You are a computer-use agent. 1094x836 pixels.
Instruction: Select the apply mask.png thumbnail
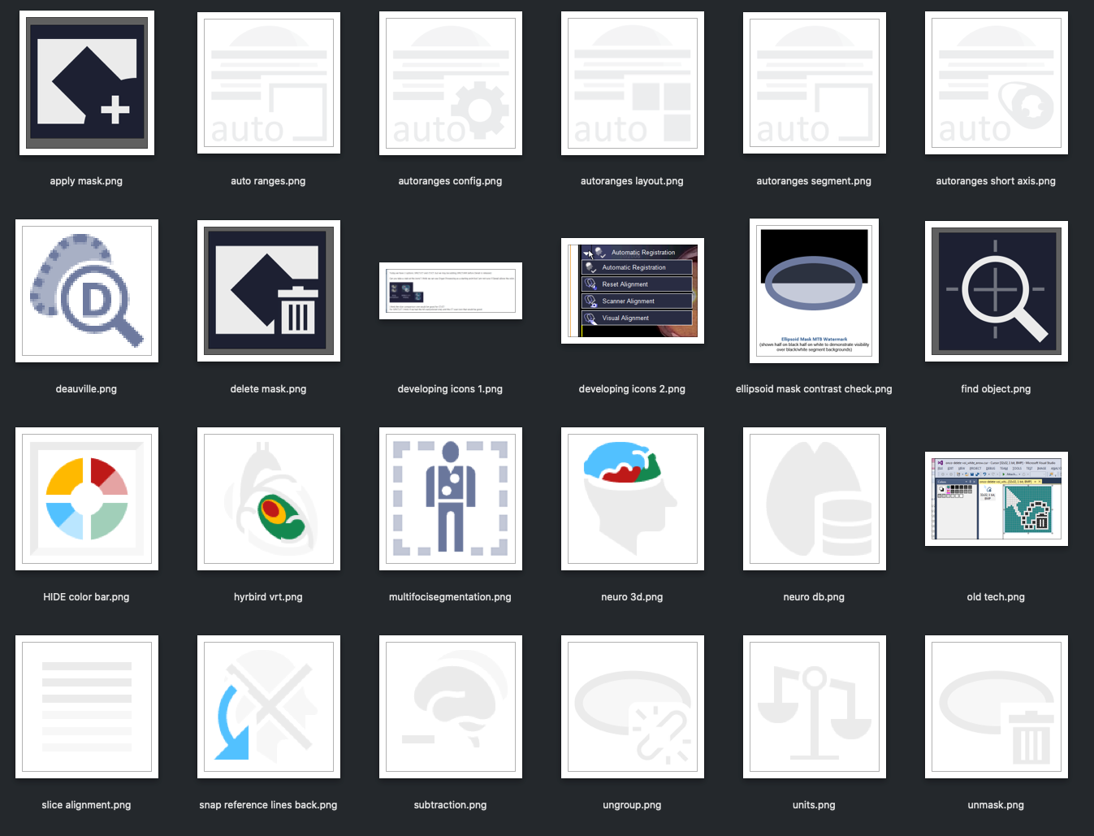[87, 83]
